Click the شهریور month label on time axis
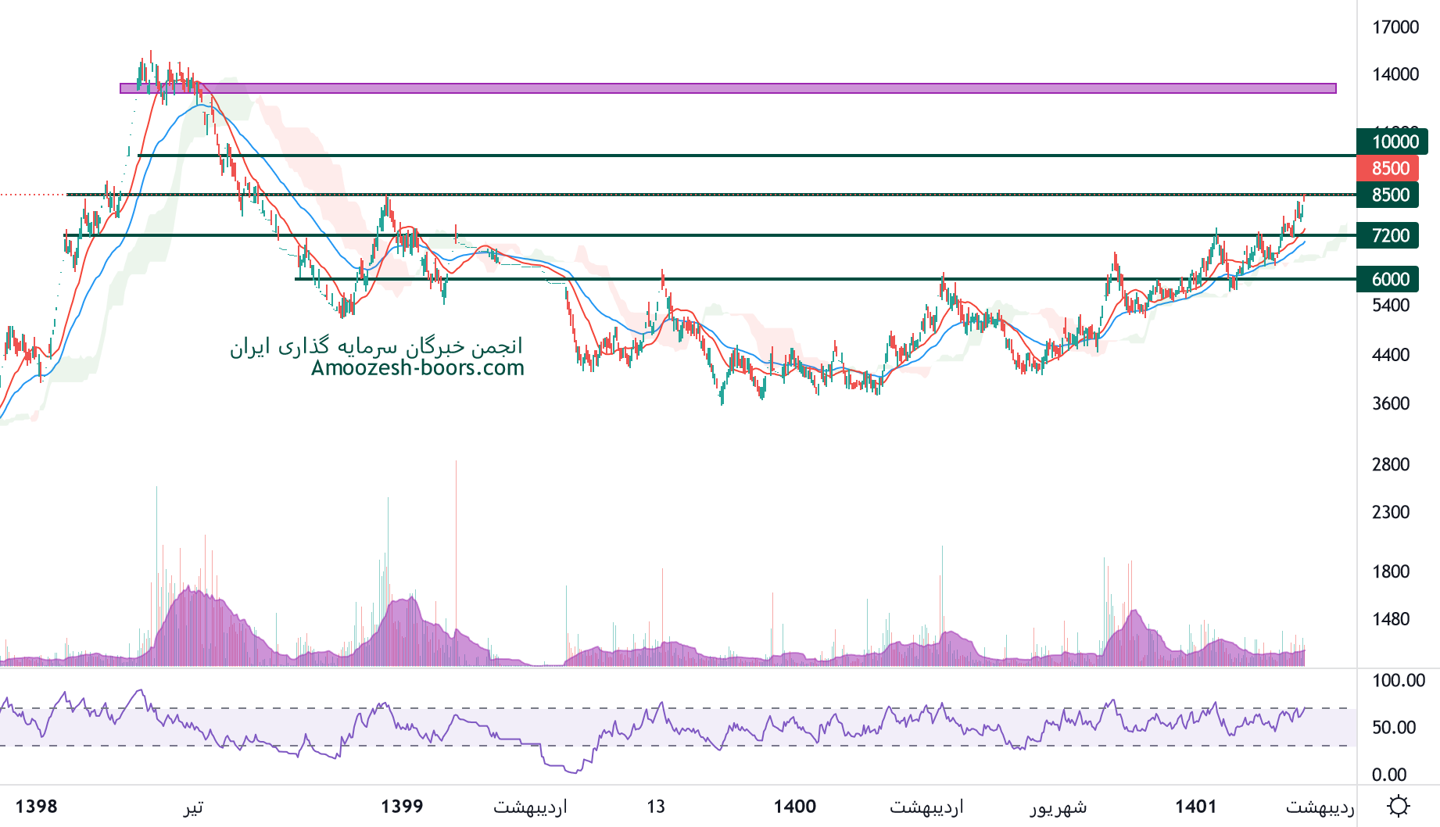This screenshot has width=1440, height=827. click(x=1058, y=806)
